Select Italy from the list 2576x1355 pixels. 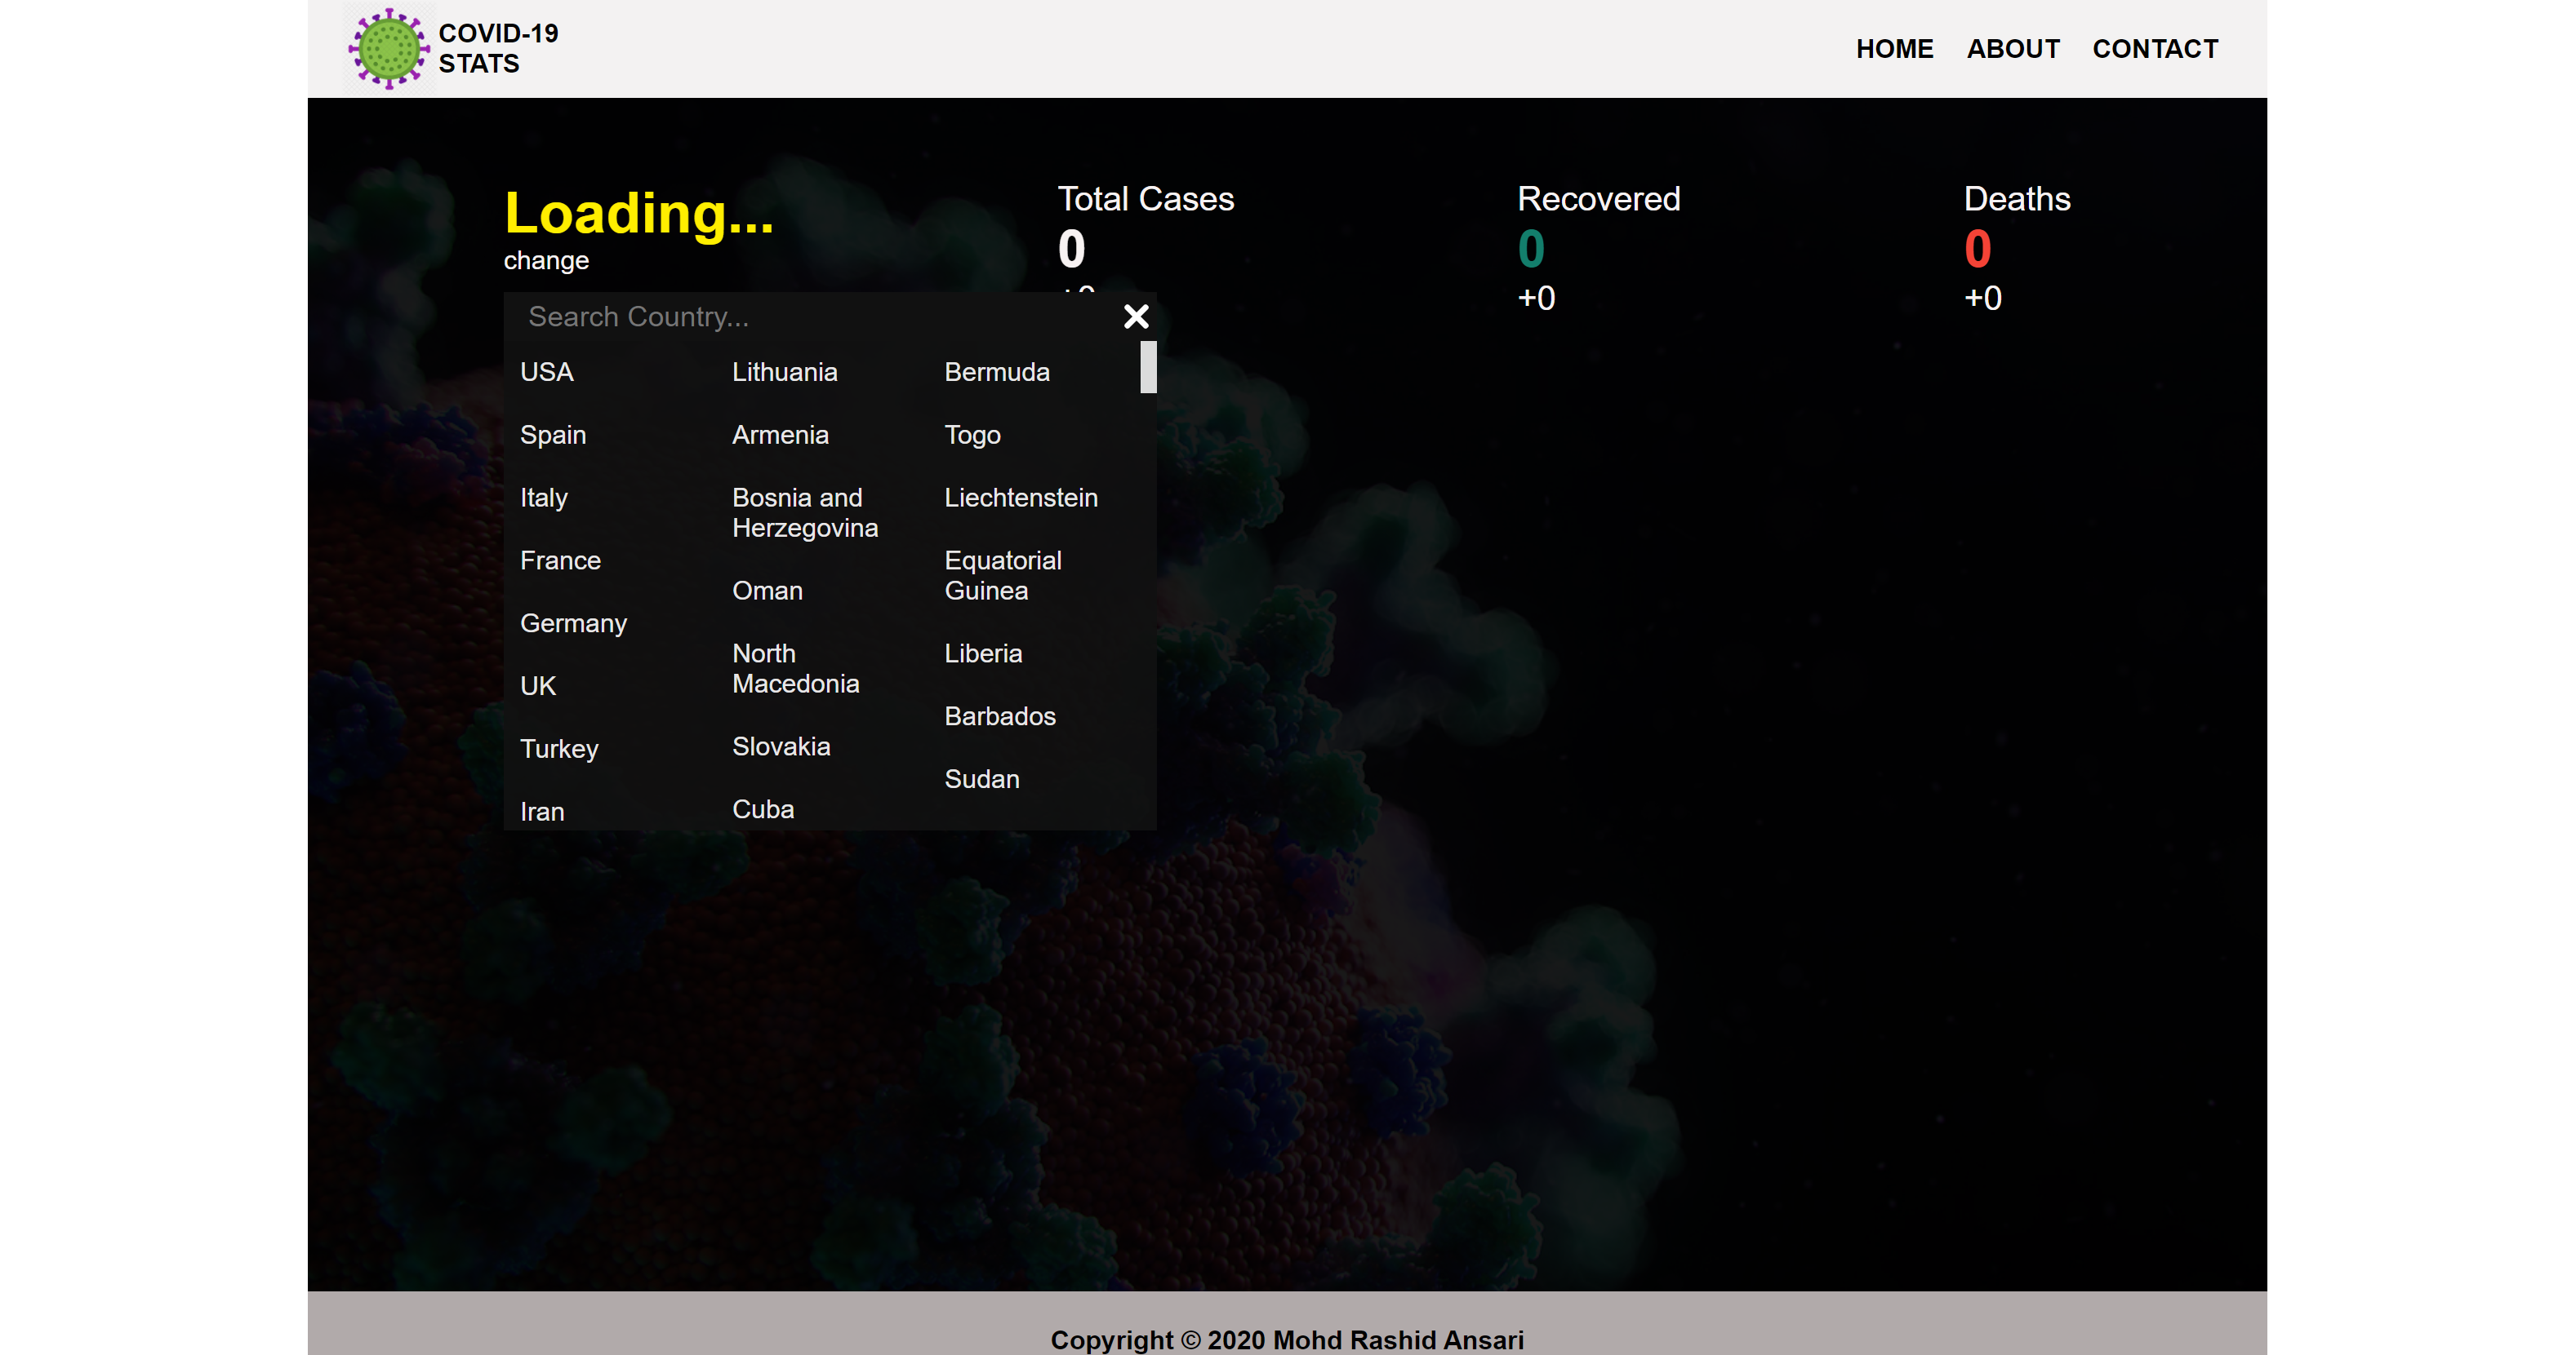click(544, 498)
